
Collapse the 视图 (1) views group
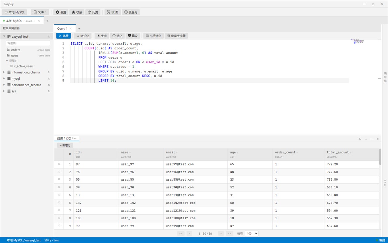7,61
